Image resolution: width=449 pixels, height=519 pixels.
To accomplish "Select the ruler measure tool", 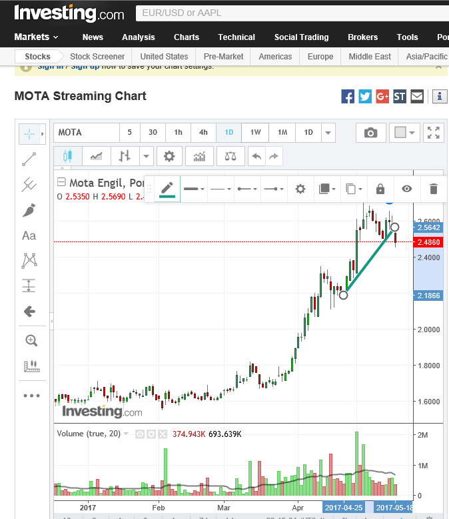I will click(32, 366).
